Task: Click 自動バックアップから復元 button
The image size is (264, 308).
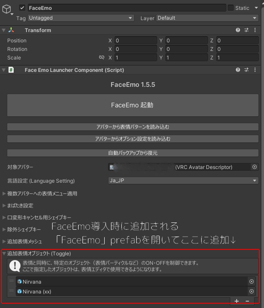Action: click(x=133, y=153)
